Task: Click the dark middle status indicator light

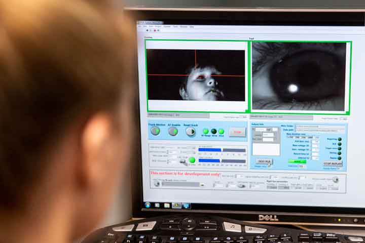Action: (213, 131)
